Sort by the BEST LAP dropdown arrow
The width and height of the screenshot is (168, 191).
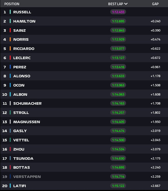tap(126, 4)
